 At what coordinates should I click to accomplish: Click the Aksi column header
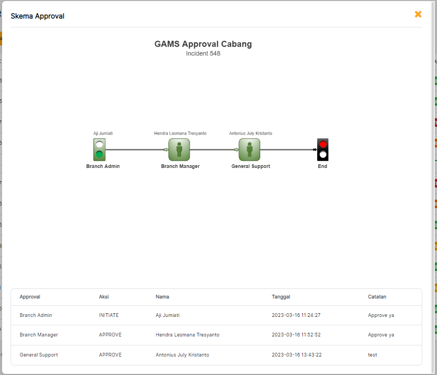[104, 297]
